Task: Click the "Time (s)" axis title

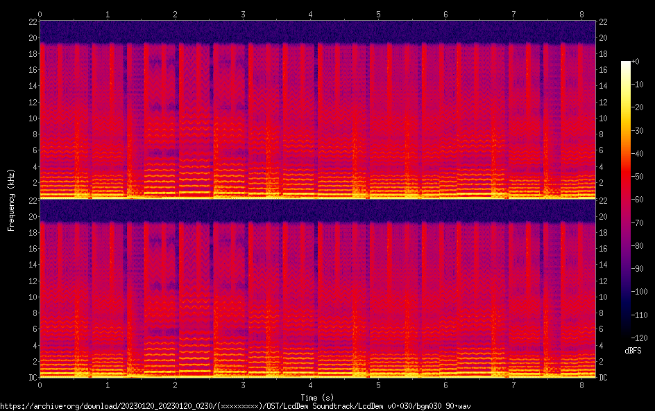Action: tap(317, 397)
